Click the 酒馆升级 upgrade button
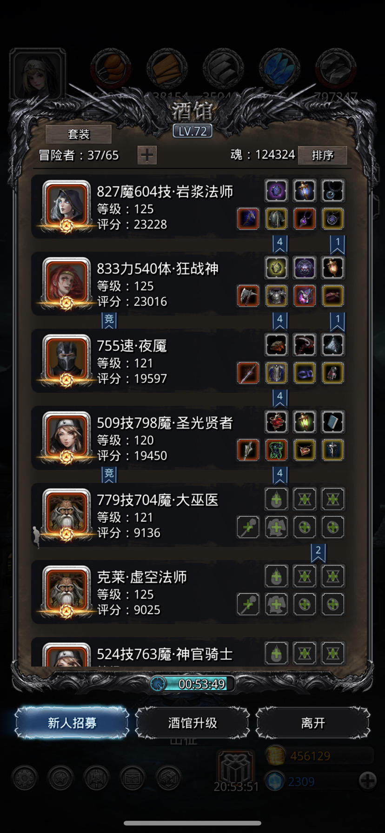This screenshot has width=385, height=833. pyautogui.click(x=192, y=723)
